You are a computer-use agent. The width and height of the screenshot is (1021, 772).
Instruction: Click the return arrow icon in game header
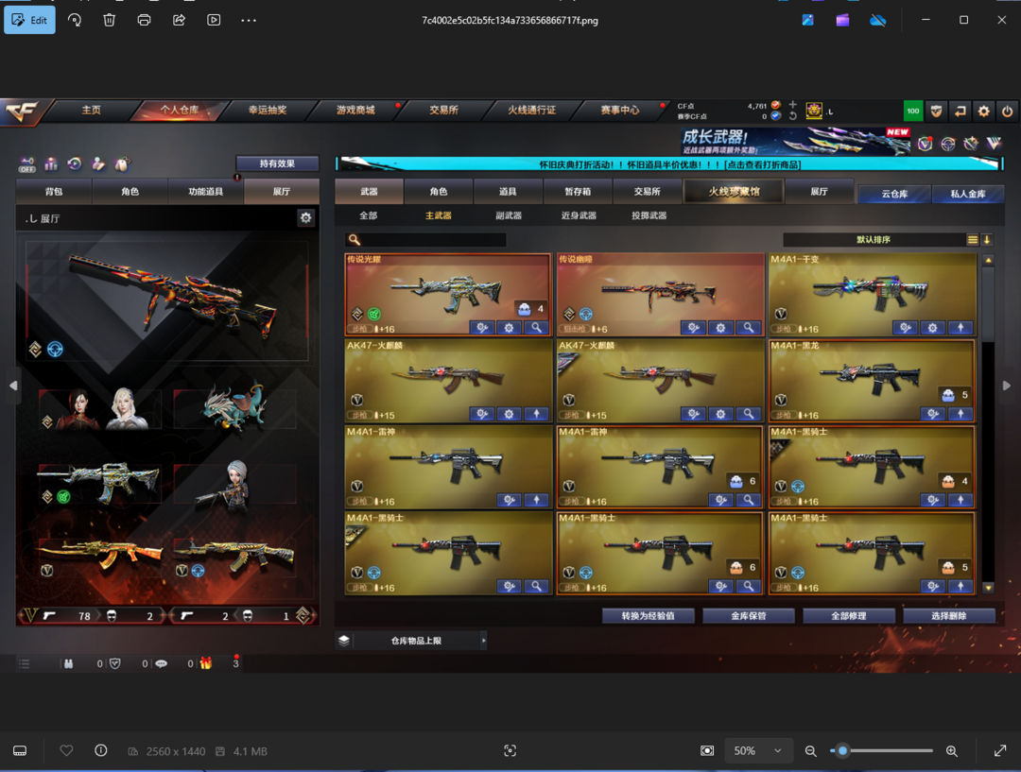coord(960,112)
